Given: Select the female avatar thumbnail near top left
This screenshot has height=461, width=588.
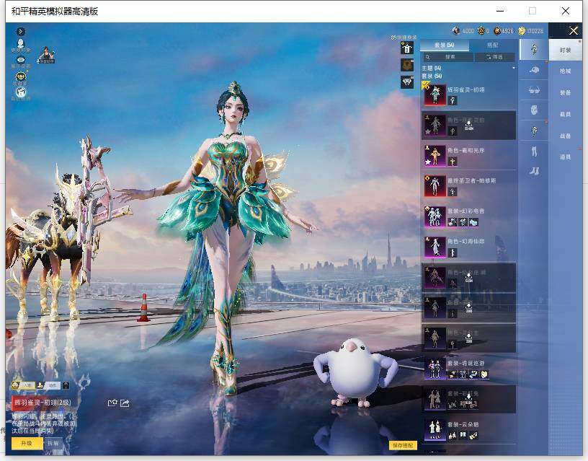Looking at the screenshot, I should coord(45,55).
